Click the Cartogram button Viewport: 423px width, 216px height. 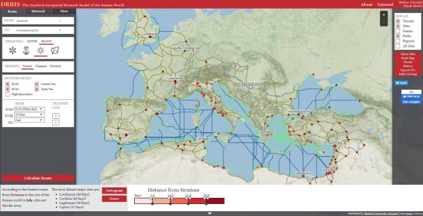(113, 191)
